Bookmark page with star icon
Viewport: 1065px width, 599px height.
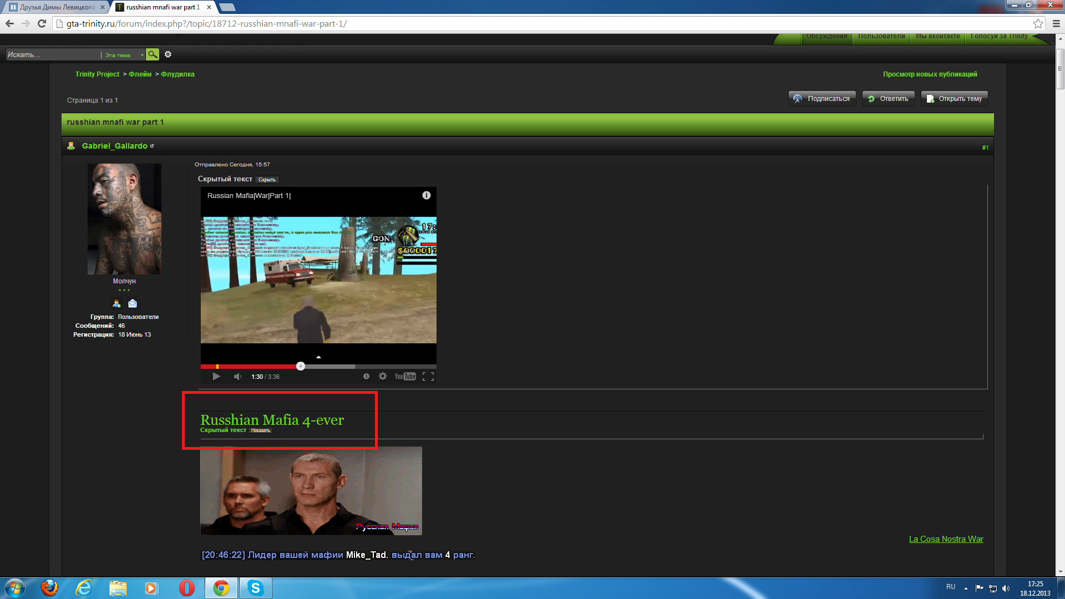tap(1038, 23)
